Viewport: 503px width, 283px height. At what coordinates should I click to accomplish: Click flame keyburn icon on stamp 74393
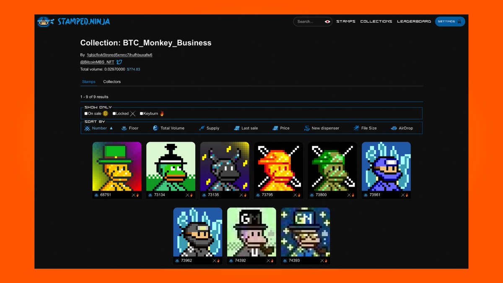tap(326, 260)
